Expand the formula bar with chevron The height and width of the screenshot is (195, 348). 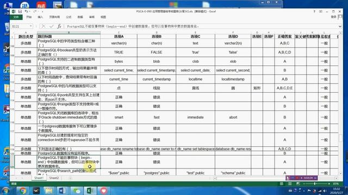tap(340, 27)
